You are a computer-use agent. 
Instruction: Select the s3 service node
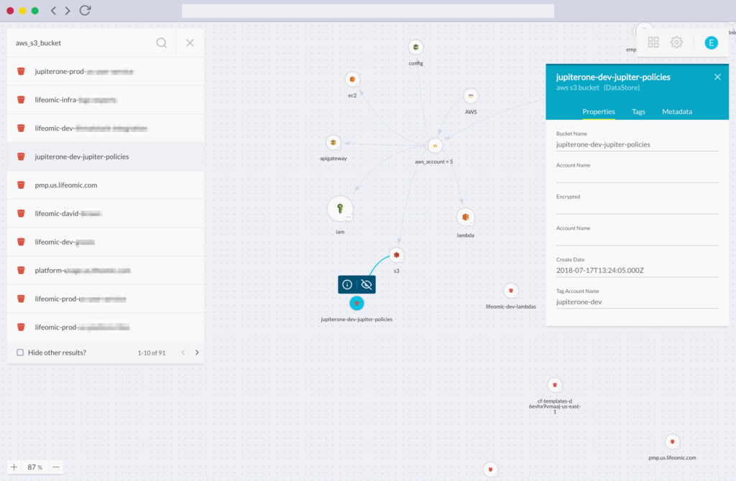tap(397, 255)
